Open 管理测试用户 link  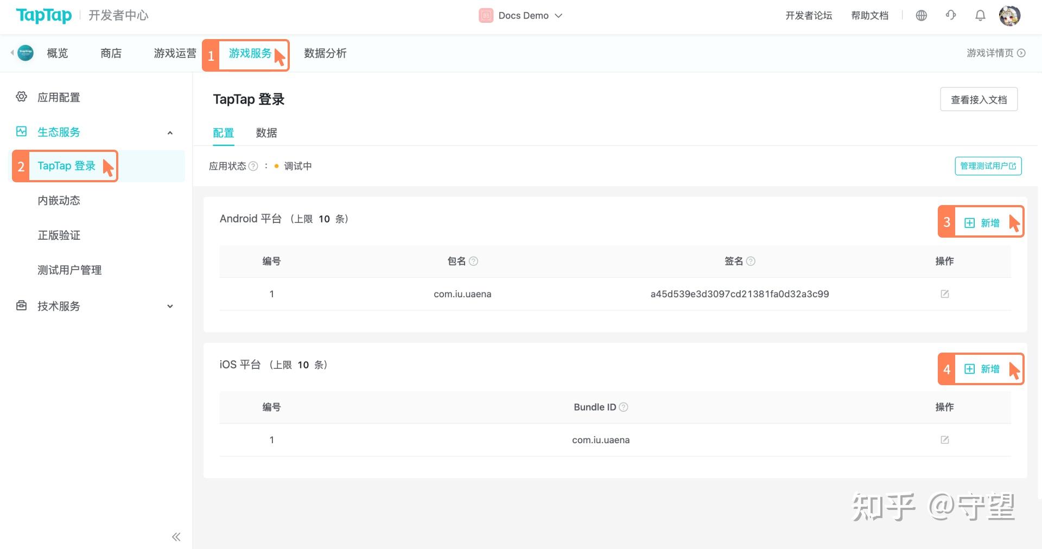(x=988, y=166)
